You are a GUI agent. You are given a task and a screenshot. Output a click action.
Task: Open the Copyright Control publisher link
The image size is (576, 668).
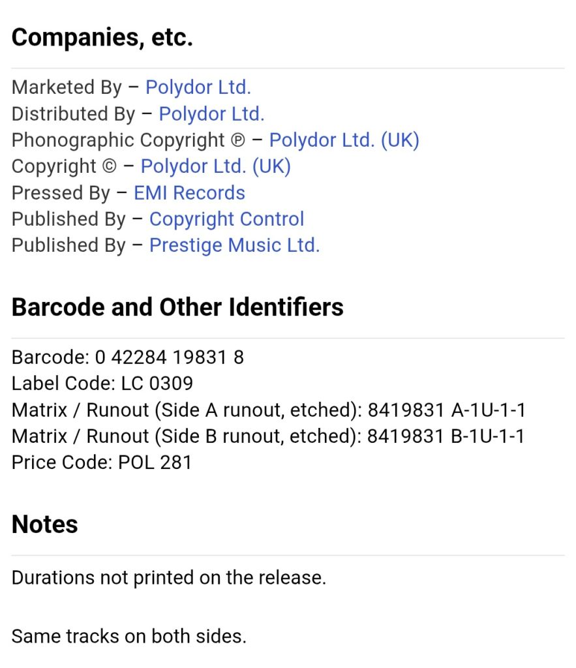tap(226, 219)
